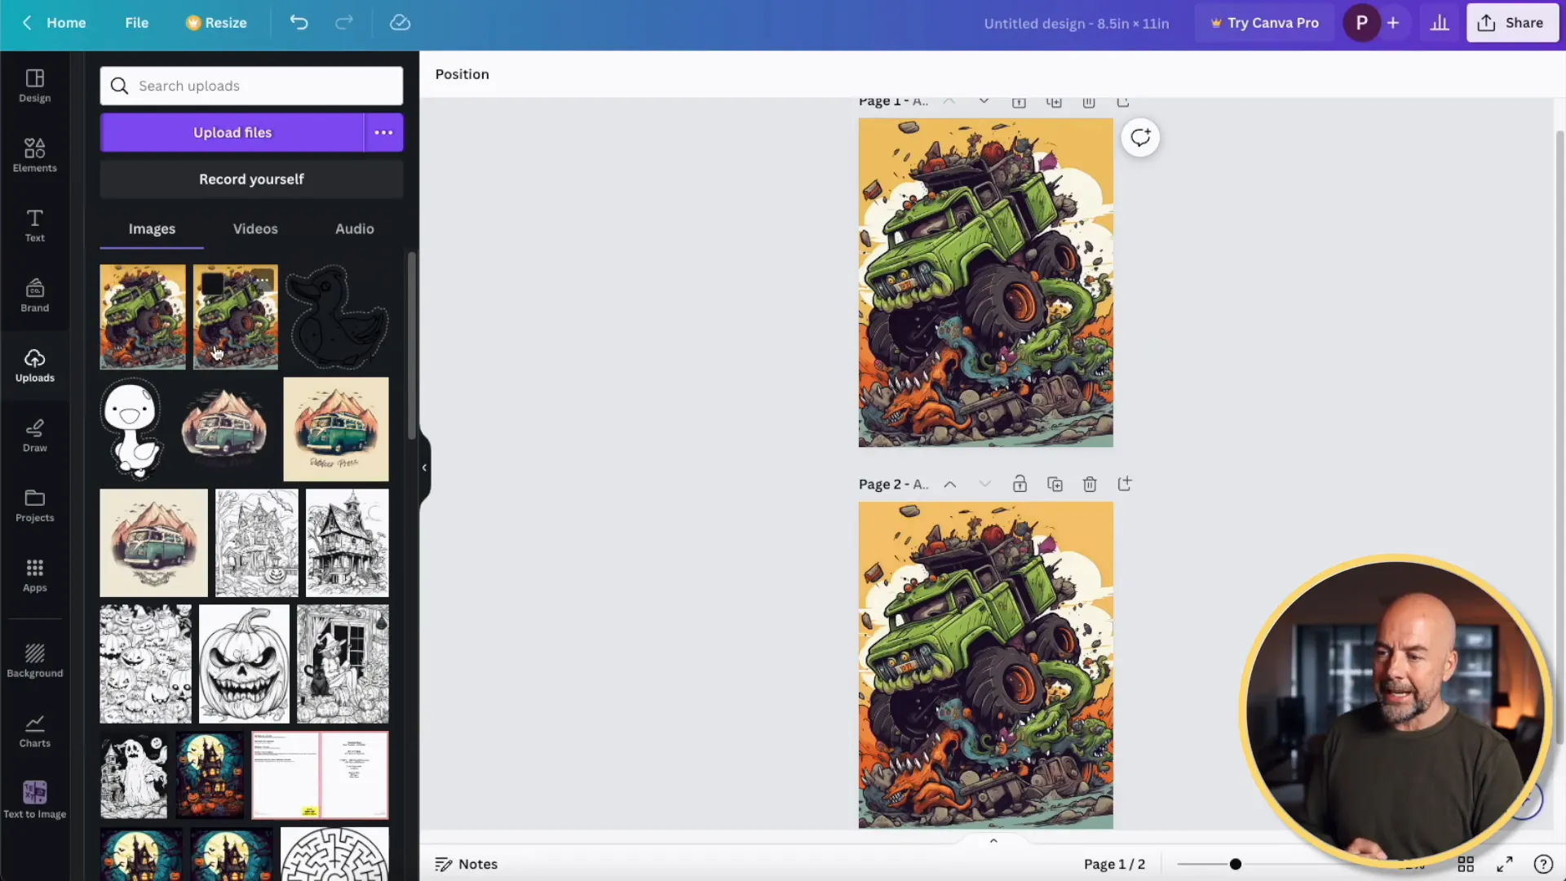Check cloud save status icon

click(x=400, y=23)
